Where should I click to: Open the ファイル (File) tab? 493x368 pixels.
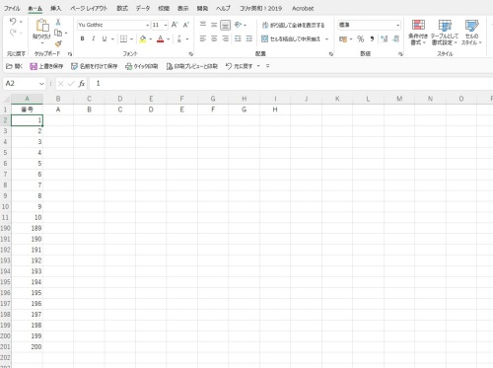click(12, 8)
